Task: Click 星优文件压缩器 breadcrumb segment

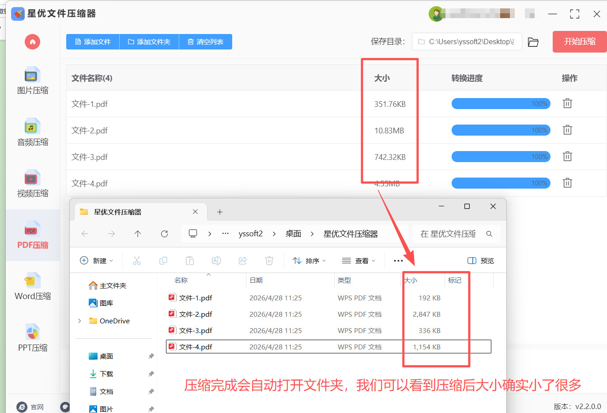Action: coord(351,234)
